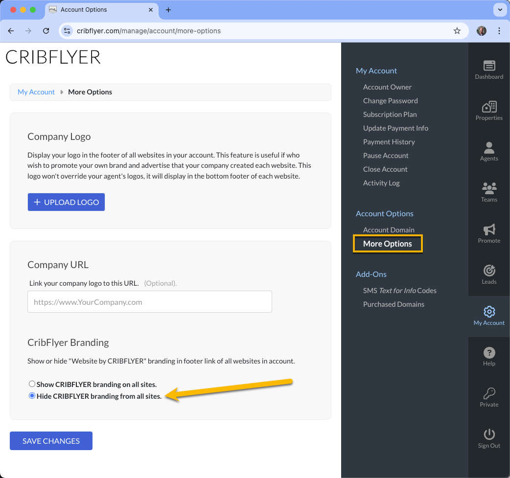The width and height of the screenshot is (510, 478).
Task: Click the Save Changes button
Action: tap(51, 441)
